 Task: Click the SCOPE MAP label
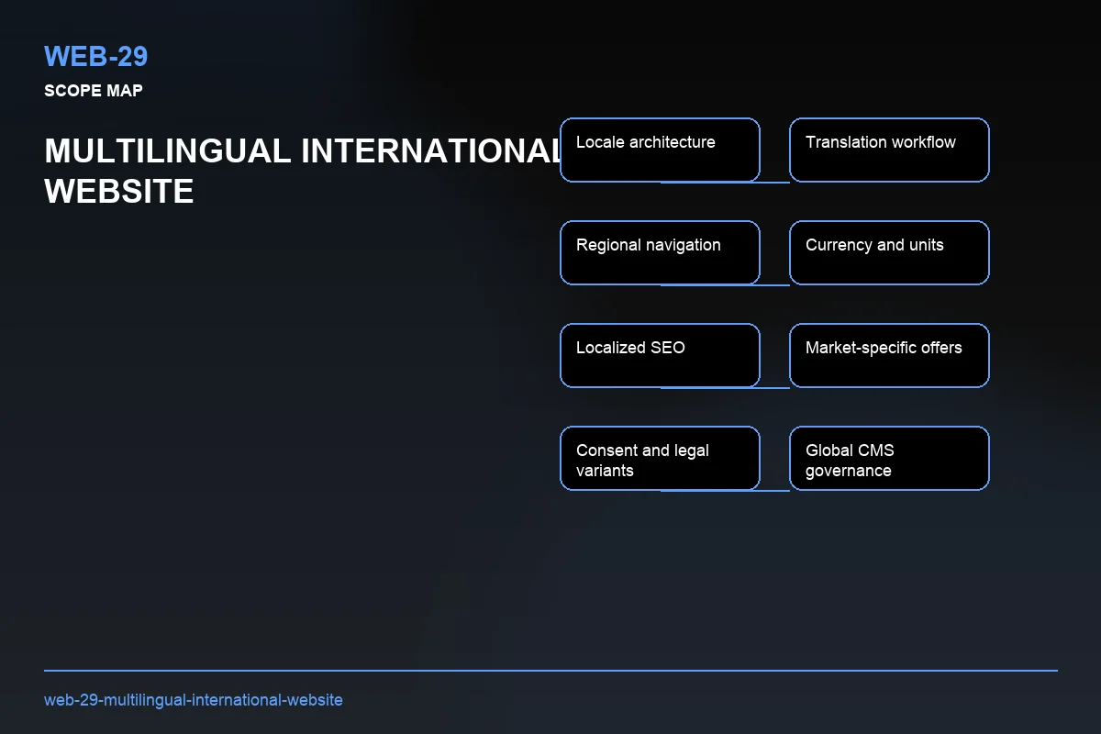pos(94,91)
